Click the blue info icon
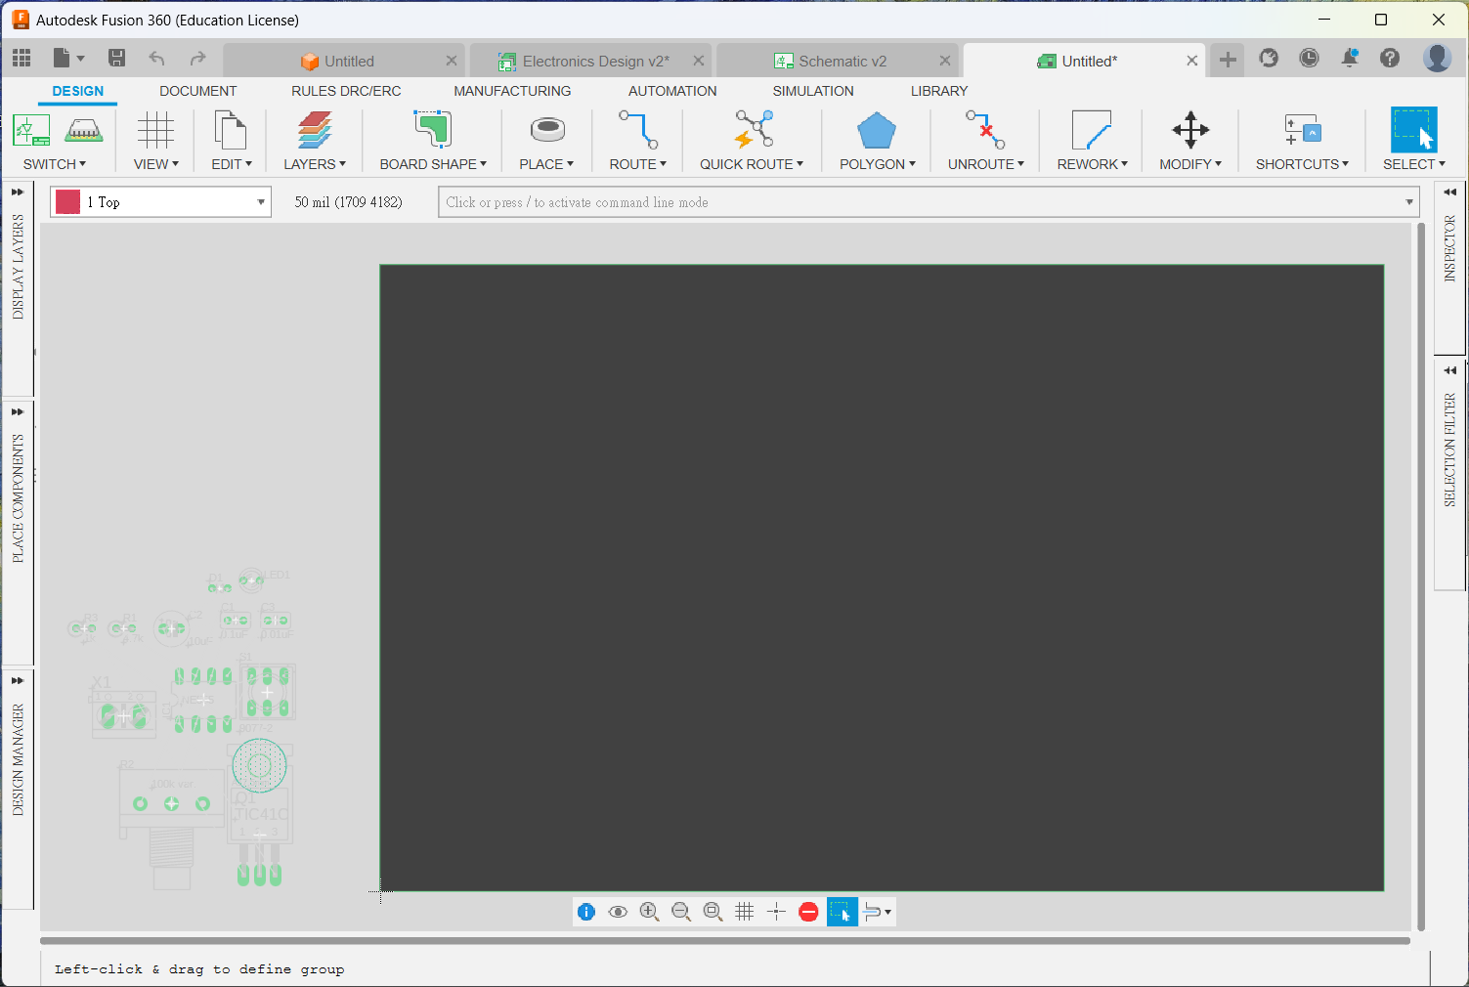The image size is (1469, 987). [586, 912]
